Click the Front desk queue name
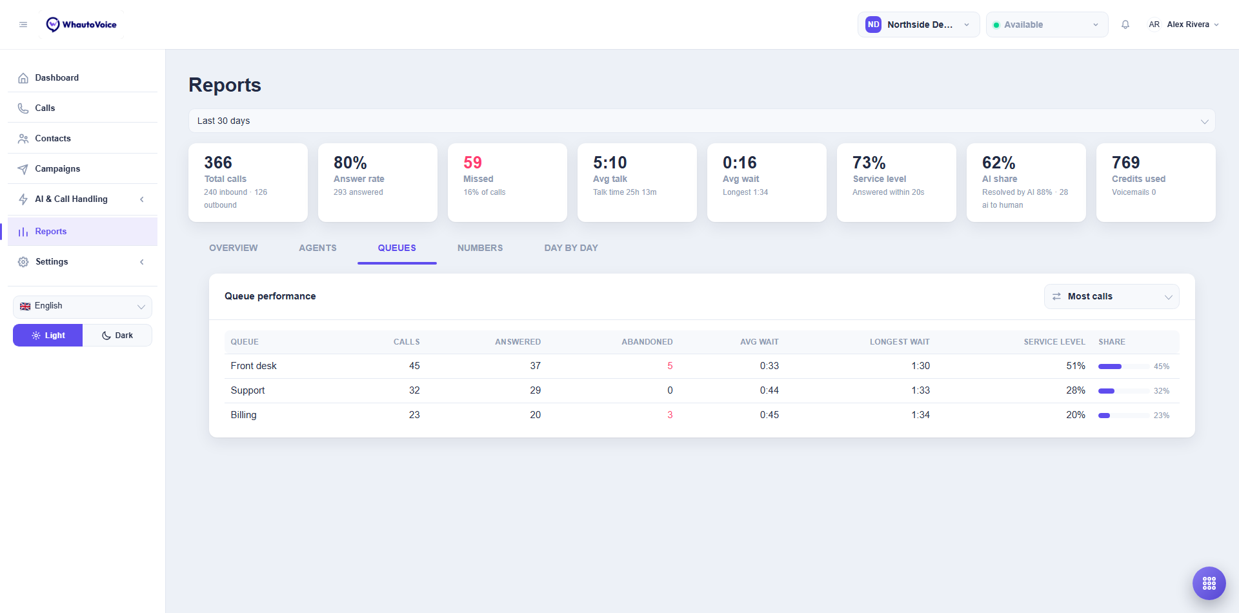Image resolution: width=1239 pixels, height=613 pixels. [254, 366]
